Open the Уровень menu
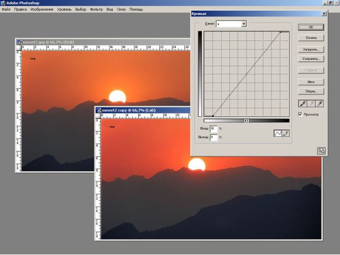Screen dimensions: 340x255 point(64,10)
